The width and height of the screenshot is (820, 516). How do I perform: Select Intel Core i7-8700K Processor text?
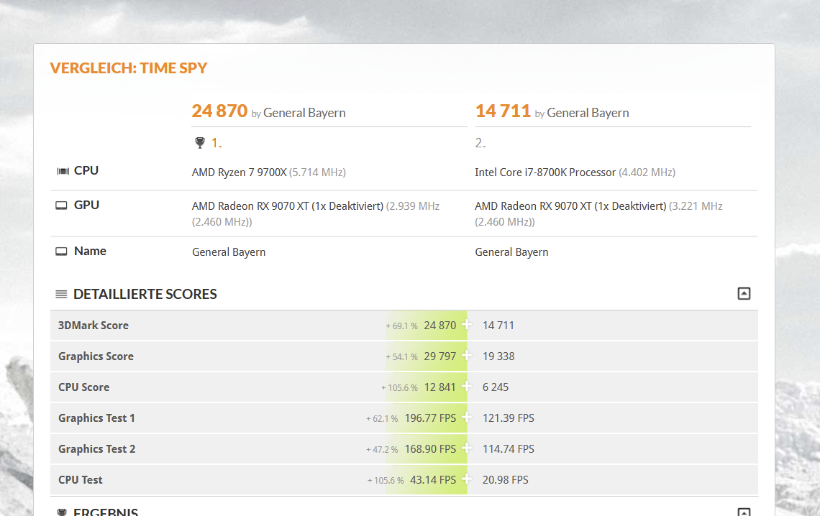coord(545,172)
